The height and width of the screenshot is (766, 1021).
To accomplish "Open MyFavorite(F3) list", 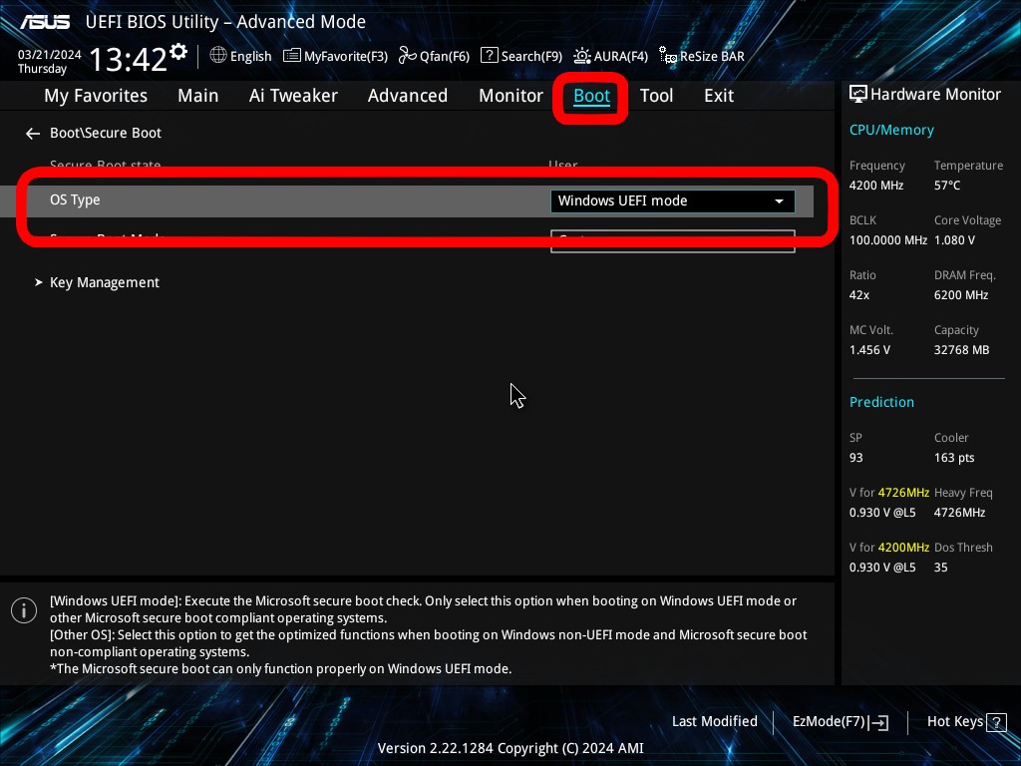I will 335,56.
